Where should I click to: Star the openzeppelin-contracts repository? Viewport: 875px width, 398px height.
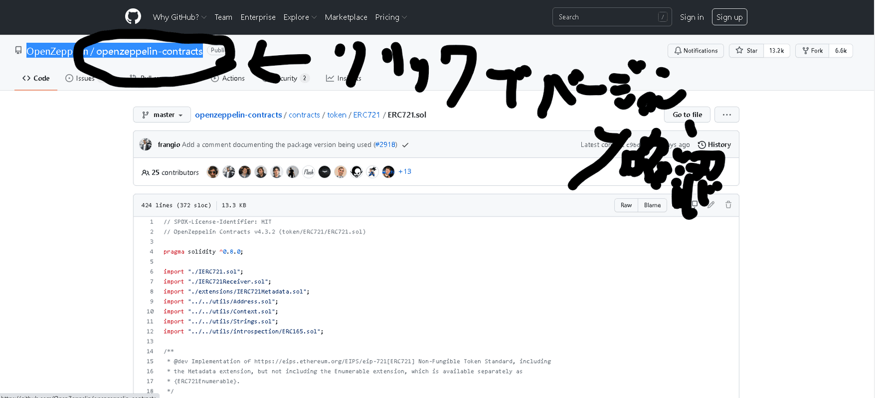click(746, 51)
